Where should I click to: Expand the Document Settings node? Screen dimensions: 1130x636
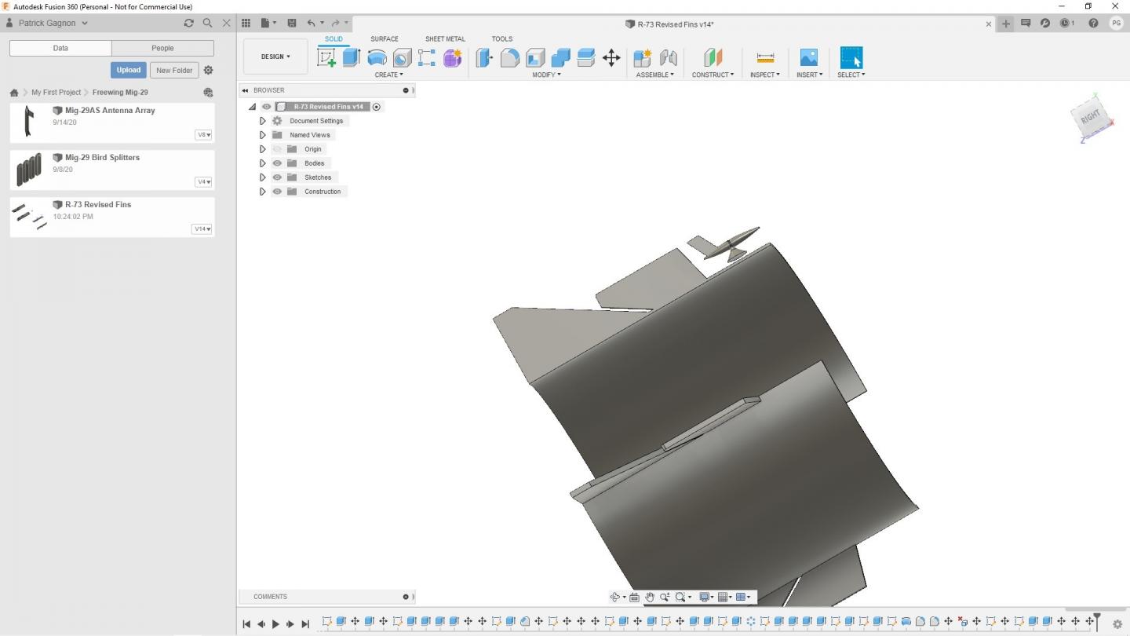click(x=263, y=121)
